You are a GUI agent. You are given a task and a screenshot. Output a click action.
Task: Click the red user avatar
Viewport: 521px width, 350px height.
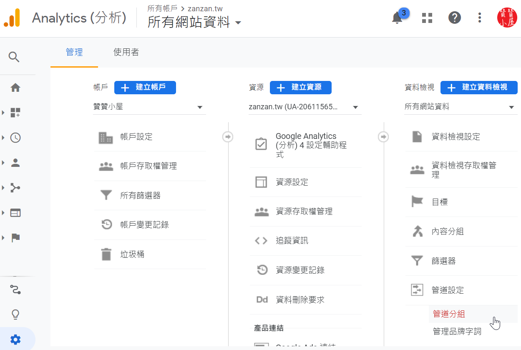point(507,18)
